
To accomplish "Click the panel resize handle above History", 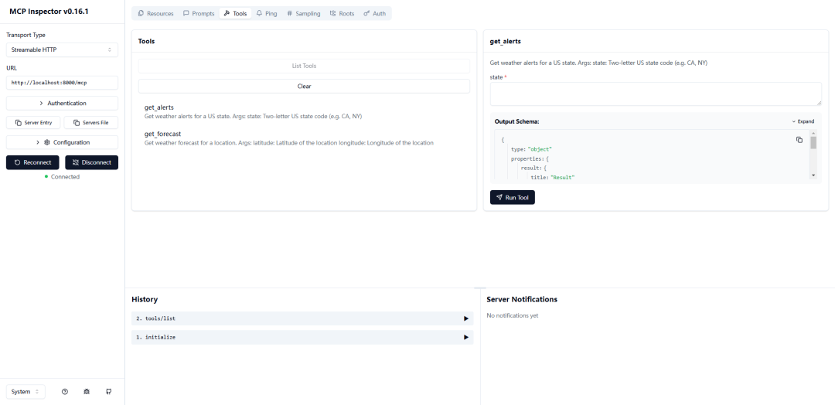I will click(480, 288).
